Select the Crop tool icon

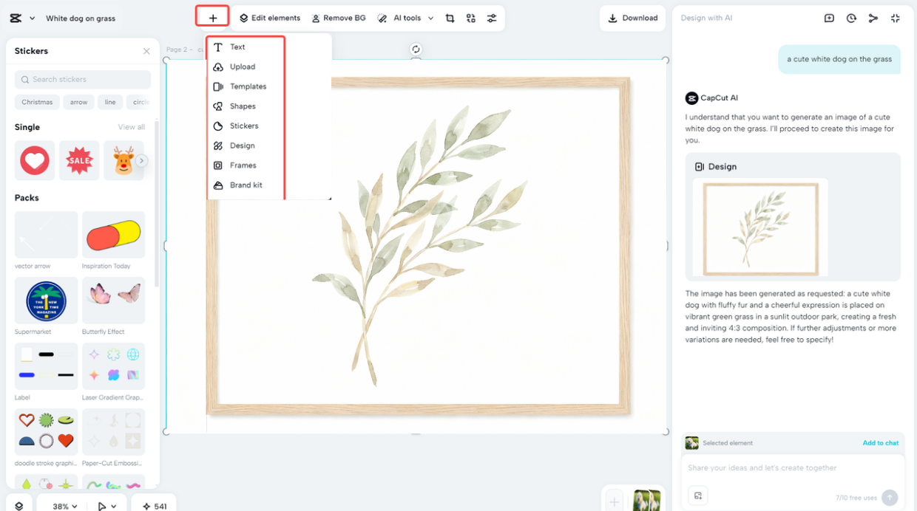pos(450,18)
